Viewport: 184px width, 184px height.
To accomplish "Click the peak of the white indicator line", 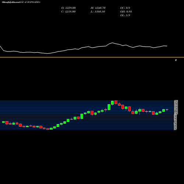I will point(112,43).
